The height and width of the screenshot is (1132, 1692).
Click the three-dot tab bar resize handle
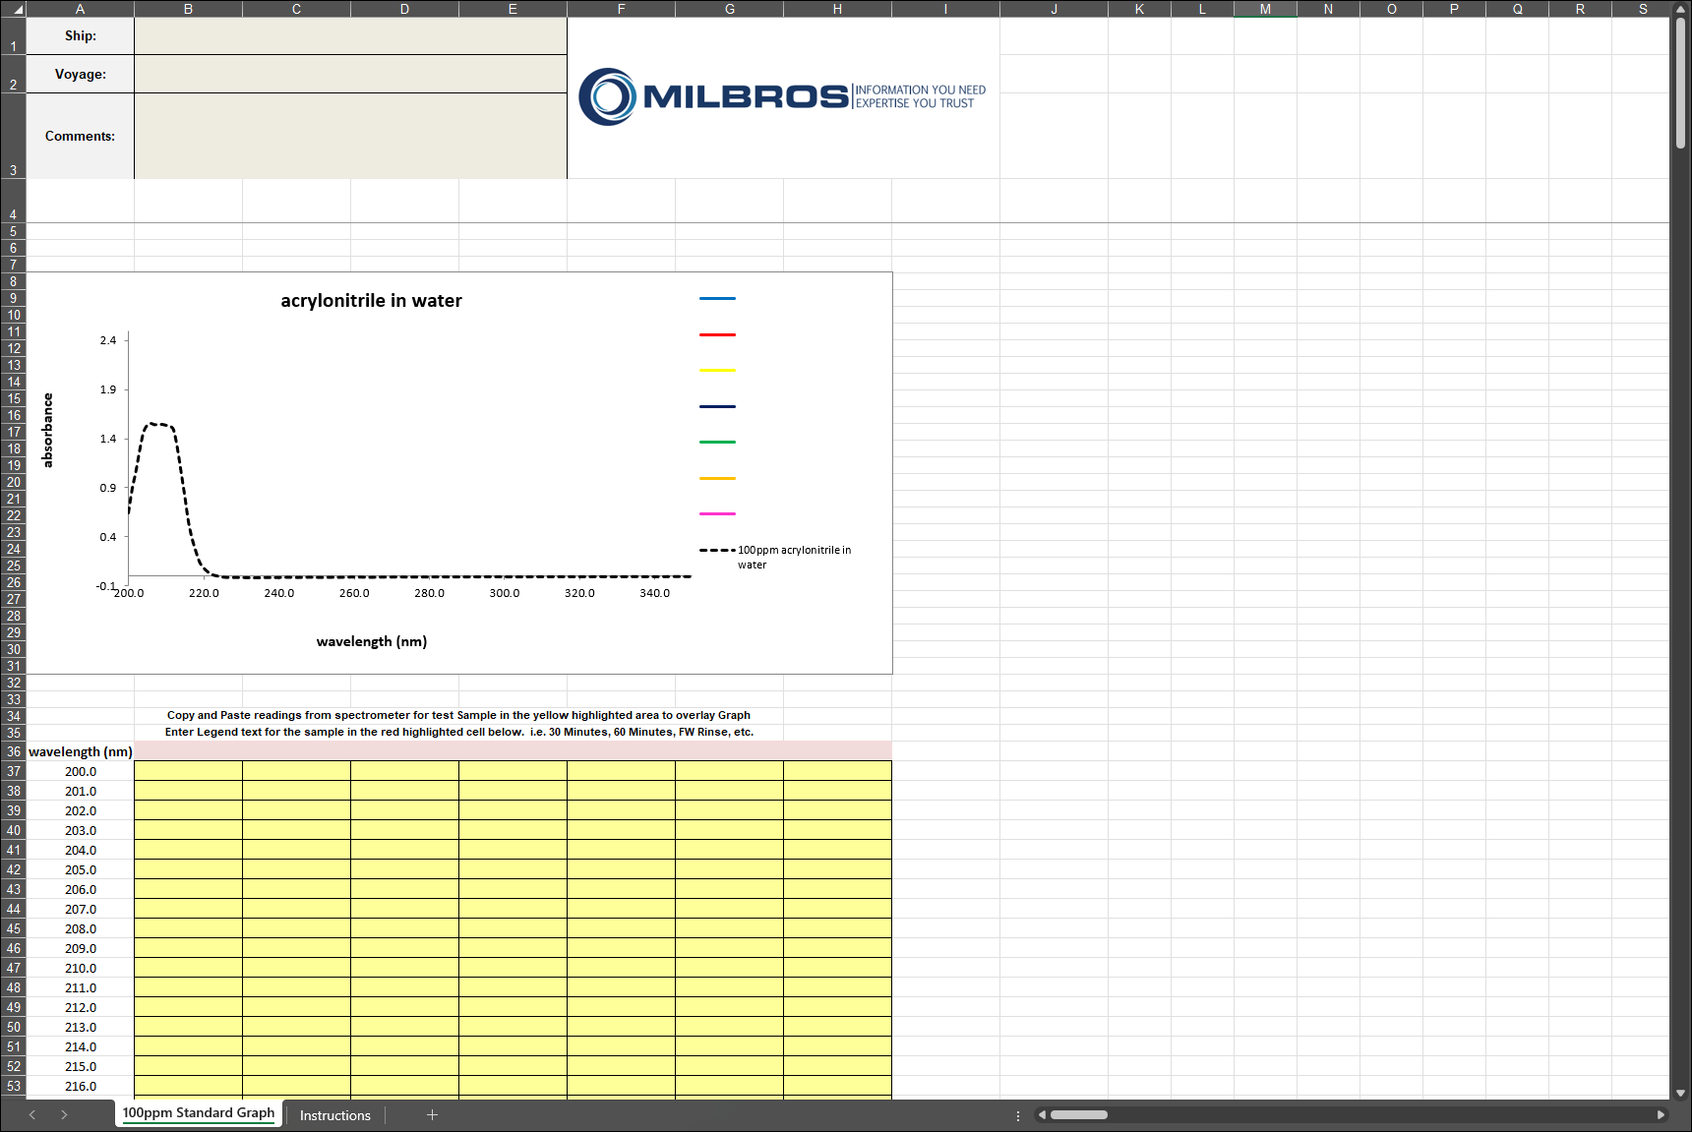[x=1017, y=1115]
